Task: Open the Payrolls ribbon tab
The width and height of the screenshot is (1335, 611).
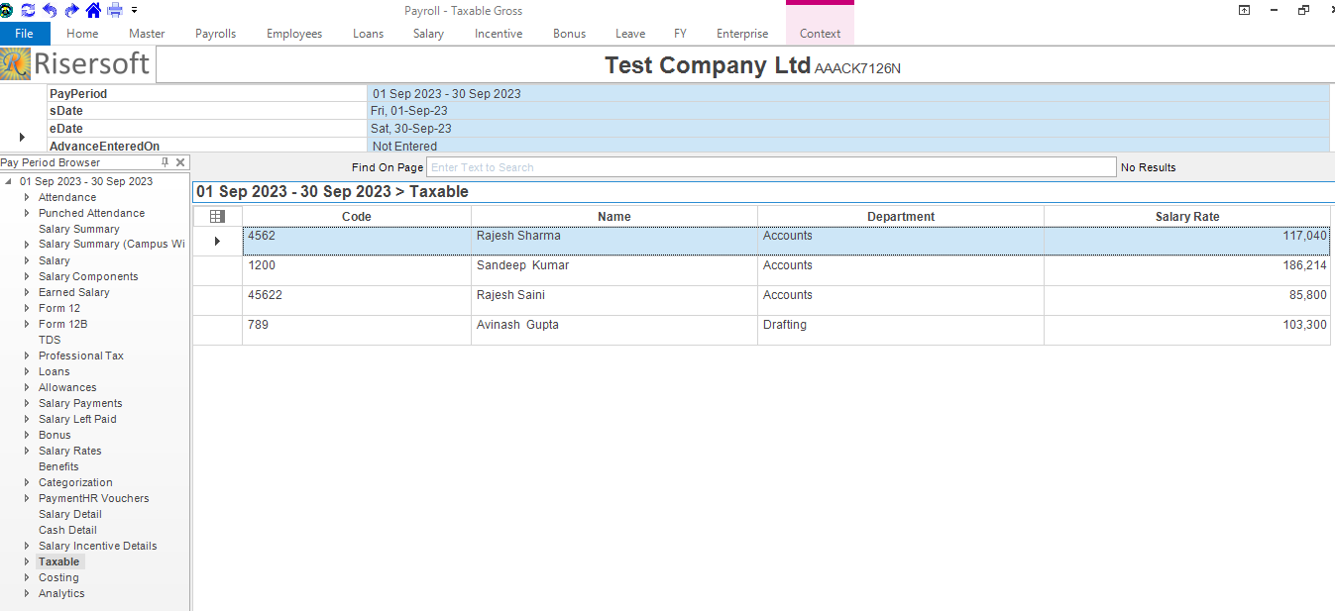Action: point(215,34)
